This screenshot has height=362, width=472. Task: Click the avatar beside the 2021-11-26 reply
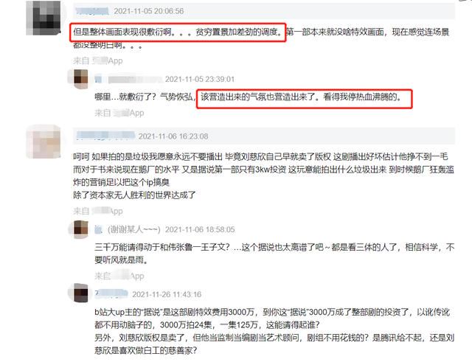click(x=80, y=293)
